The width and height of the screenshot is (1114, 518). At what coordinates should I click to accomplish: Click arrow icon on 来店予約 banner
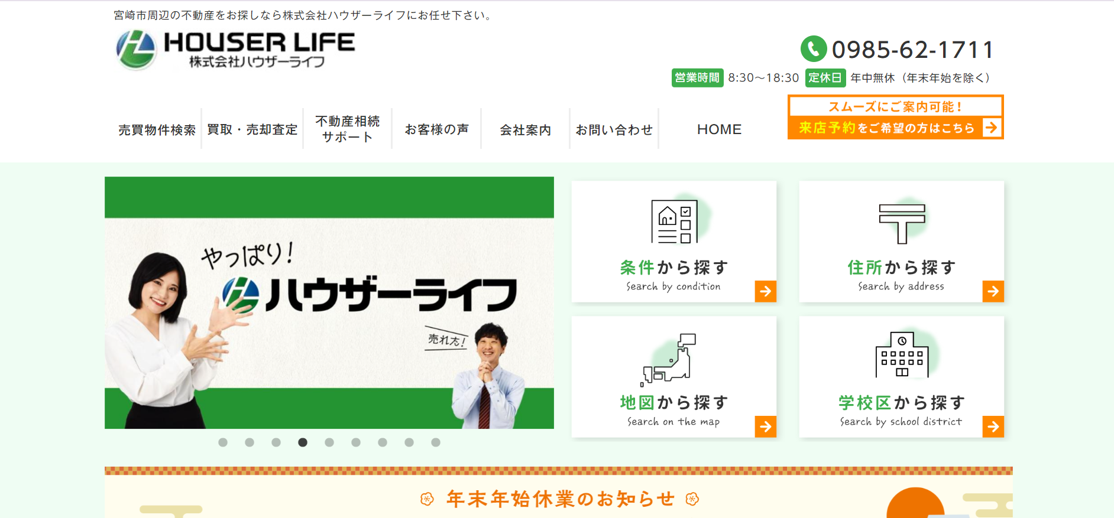(992, 127)
